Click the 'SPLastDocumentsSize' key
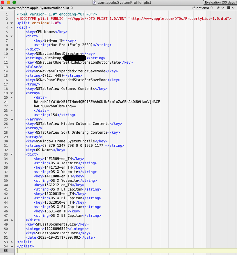Viewport: 237px width, 255px height. [56, 224]
